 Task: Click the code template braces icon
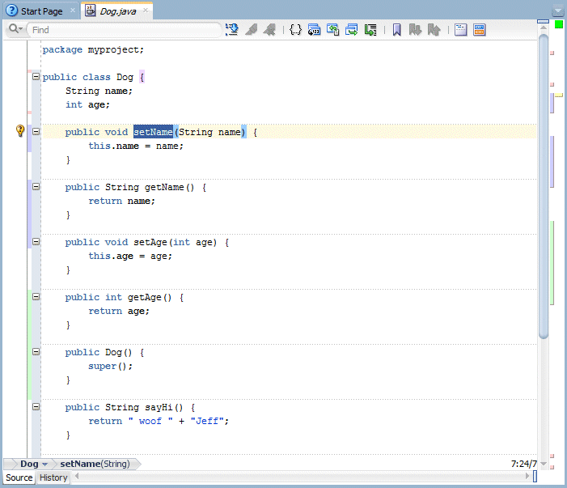tap(295, 30)
